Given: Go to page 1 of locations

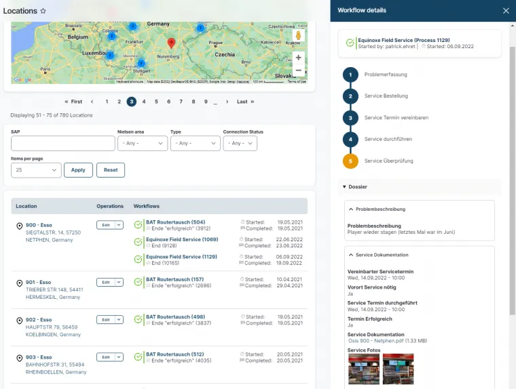Looking at the screenshot, I should (x=107, y=102).
